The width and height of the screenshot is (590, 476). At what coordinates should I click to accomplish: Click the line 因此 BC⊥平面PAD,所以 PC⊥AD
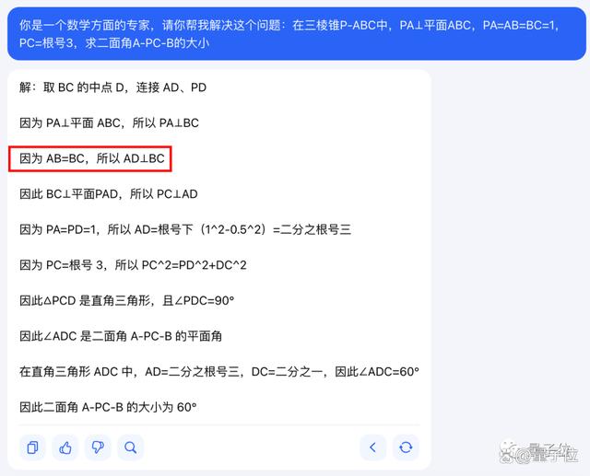coord(109,194)
